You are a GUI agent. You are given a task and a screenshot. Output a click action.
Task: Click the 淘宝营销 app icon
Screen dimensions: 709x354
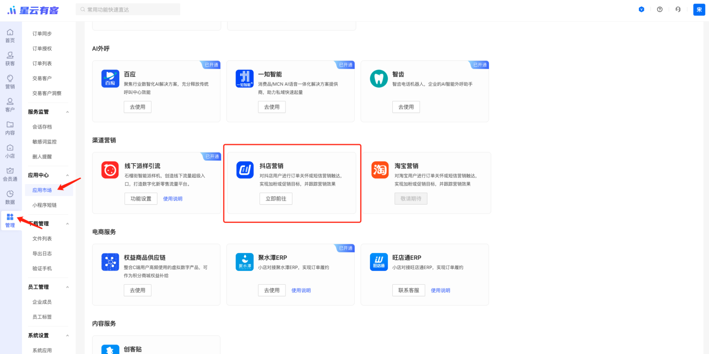pos(380,170)
